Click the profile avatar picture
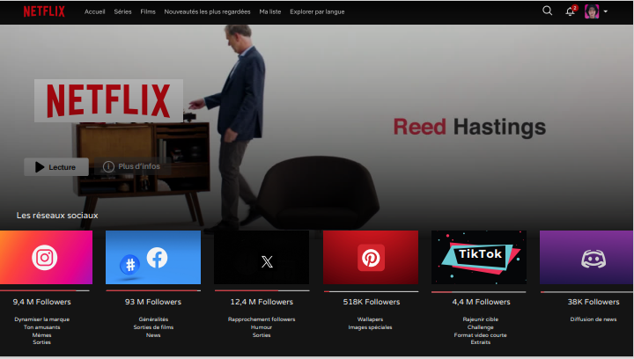 point(592,11)
